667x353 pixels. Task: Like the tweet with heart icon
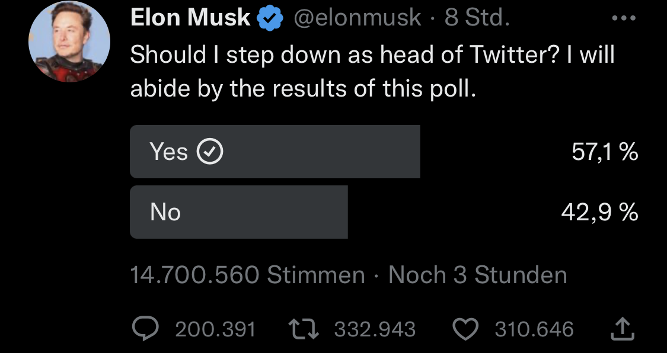tap(465, 329)
